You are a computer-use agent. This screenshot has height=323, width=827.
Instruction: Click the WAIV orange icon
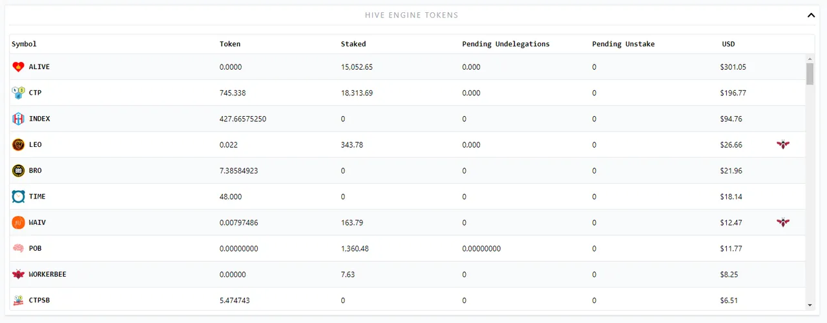(18, 222)
